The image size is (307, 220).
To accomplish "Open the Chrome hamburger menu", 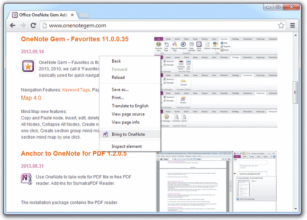I will pos(292,25).
